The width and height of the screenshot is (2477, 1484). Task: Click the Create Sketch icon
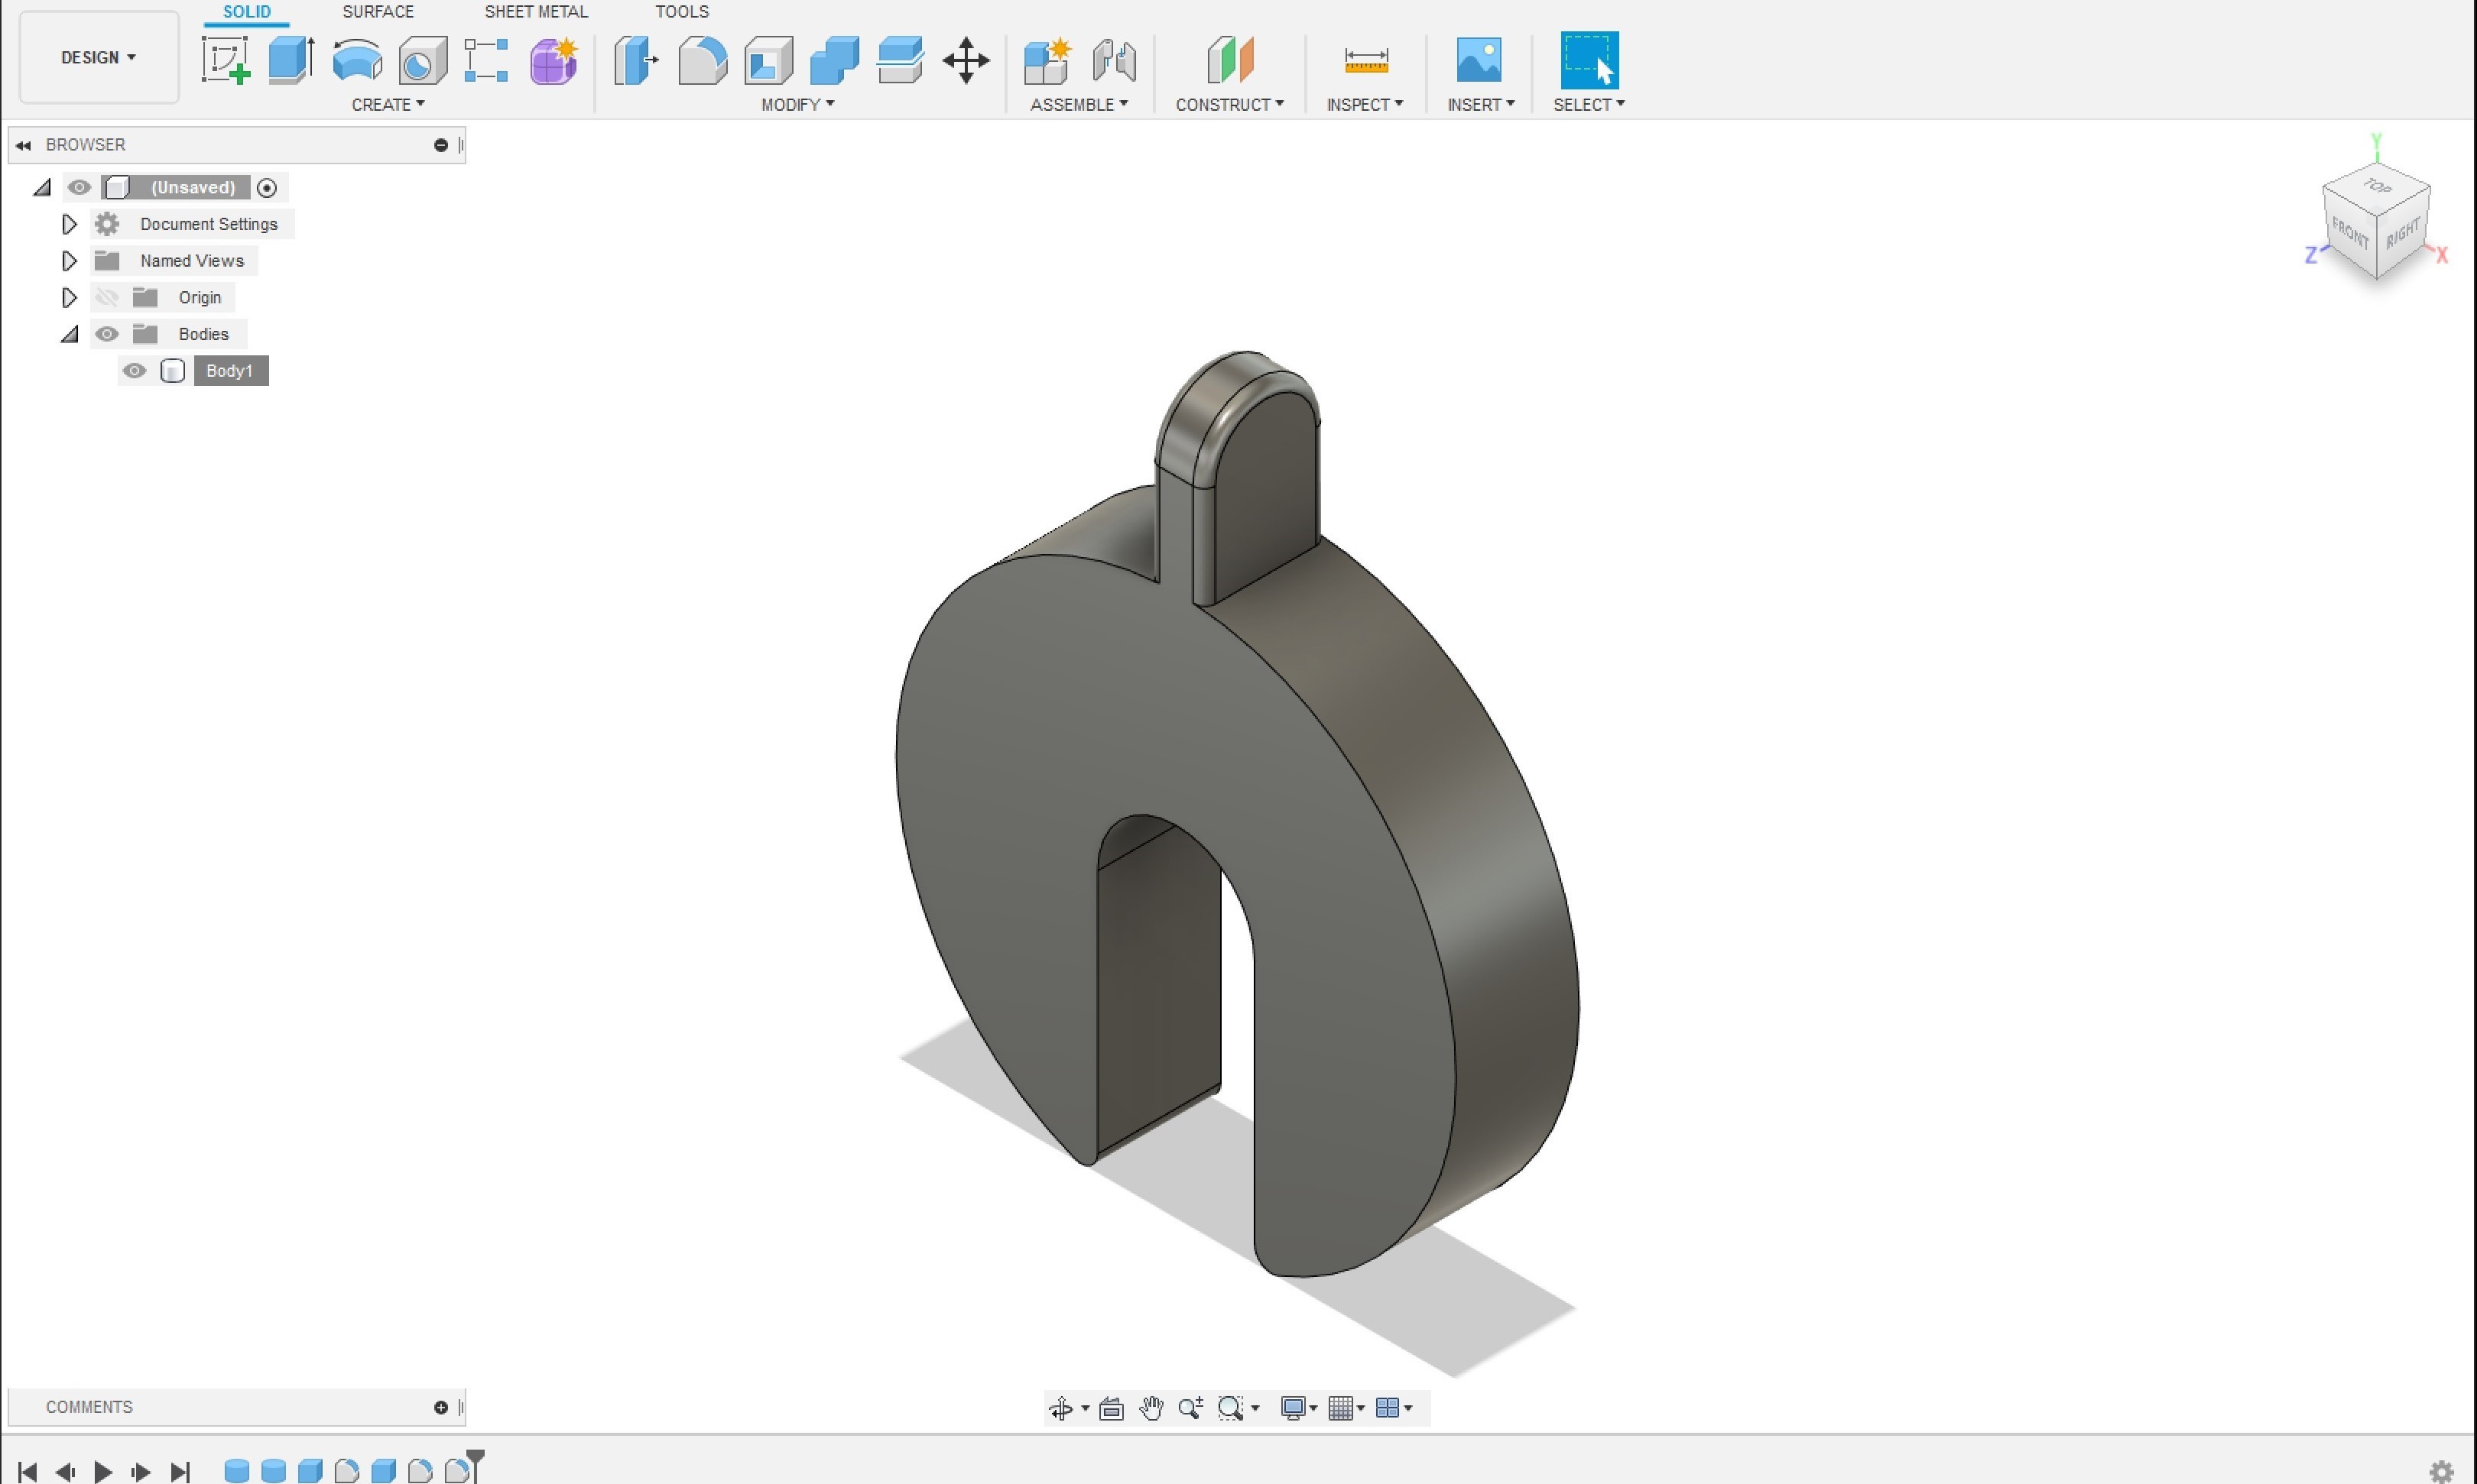(x=225, y=60)
